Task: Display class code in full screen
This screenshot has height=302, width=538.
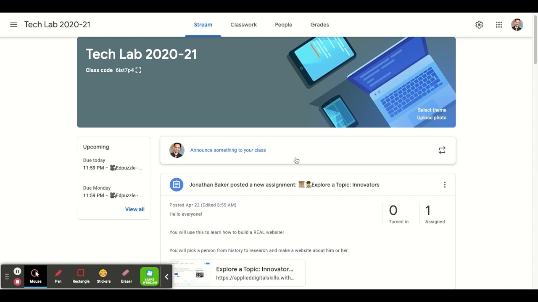Action: coord(138,70)
